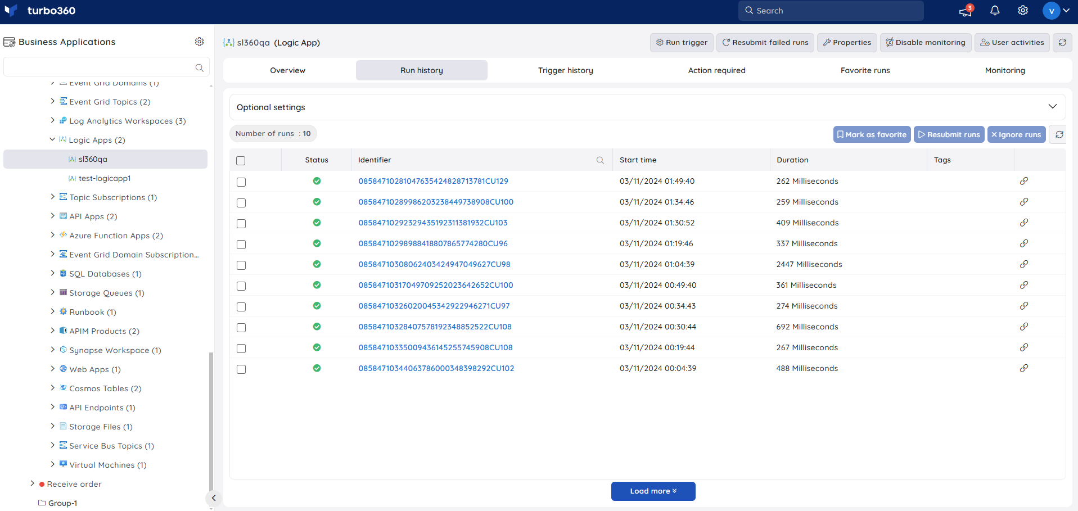This screenshot has width=1078, height=511.
Task: Open run 08584710281047635424828713781CU129
Action: pyautogui.click(x=434, y=181)
